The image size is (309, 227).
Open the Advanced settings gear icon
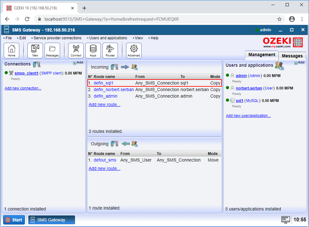pyautogui.click(x=133, y=50)
